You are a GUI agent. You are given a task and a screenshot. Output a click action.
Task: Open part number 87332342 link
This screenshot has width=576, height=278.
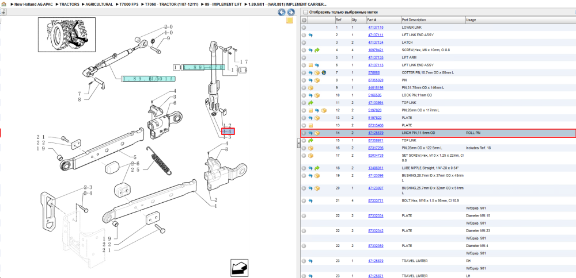376,231
